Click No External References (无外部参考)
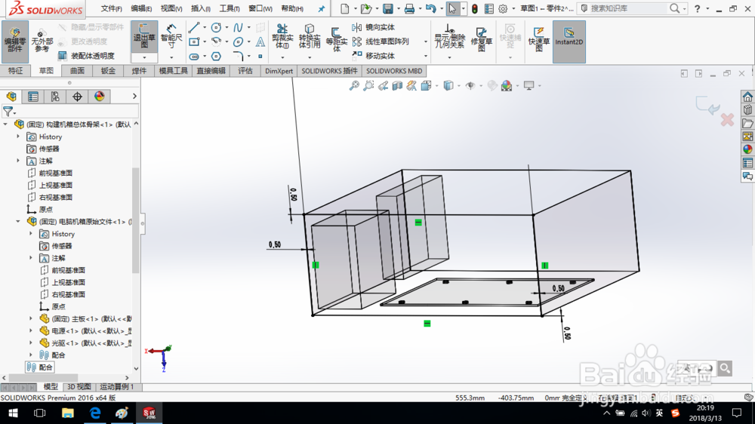Screen dimensions: 755x424 tap(42, 41)
